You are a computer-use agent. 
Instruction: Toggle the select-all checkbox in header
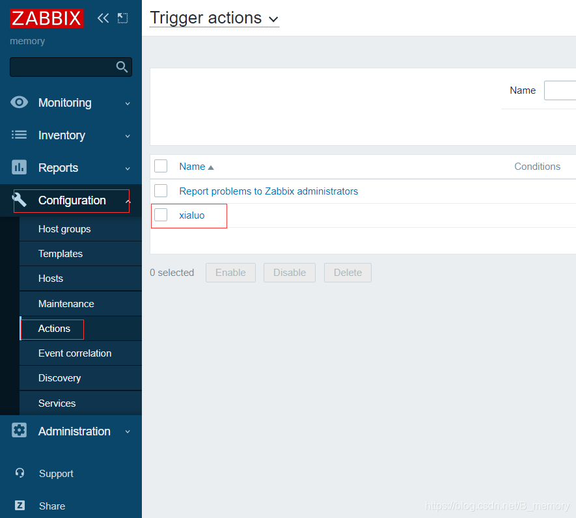coord(161,166)
